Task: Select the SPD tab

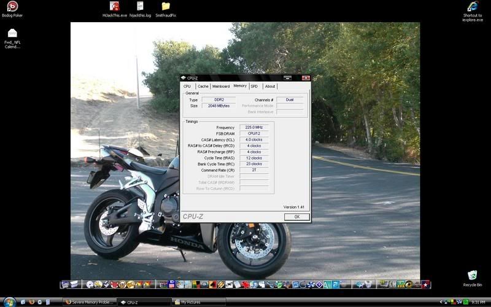Action: 254,87
